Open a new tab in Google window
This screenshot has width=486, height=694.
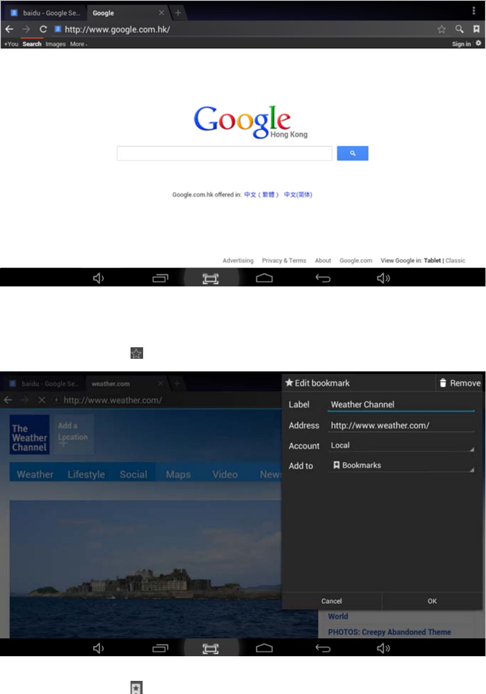(178, 13)
